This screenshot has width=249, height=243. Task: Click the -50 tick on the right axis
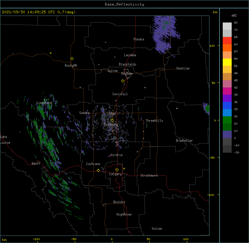click(212, 158)
